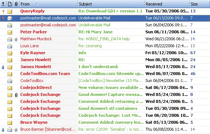Open subject Good Answer! Capture messa...
Screen dimensions: 210x134
(x=110, y=94)
